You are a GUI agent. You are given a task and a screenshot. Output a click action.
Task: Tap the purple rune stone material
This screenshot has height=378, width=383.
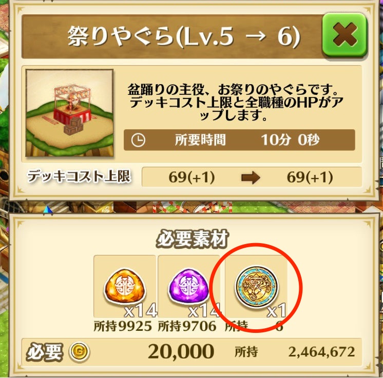click(x=189, y=287)
